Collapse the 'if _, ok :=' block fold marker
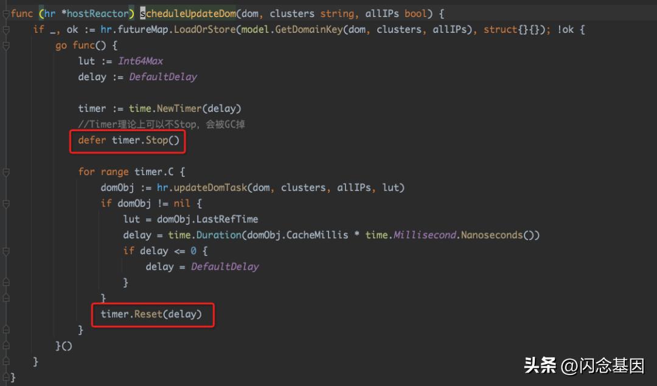Screen dimensions: 657x386 [6, 30]
